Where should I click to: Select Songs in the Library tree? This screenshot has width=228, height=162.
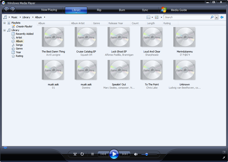click(x=19, y=45)
